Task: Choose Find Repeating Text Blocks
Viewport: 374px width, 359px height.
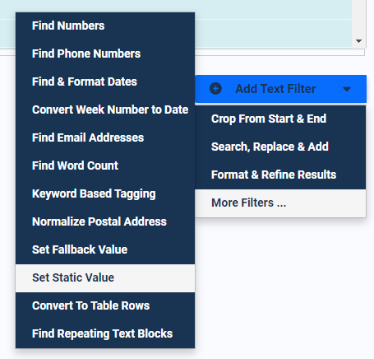Action: pos(105,333)
